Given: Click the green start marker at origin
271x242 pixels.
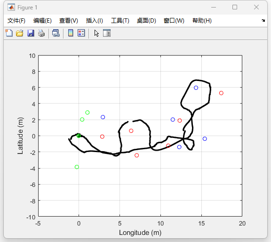Looking at the screenshot, I should pos(79,136).
